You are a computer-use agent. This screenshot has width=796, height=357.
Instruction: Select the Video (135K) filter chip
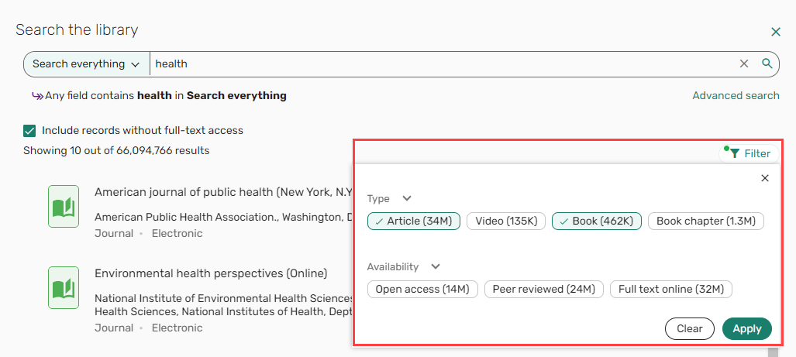point(505,221)
